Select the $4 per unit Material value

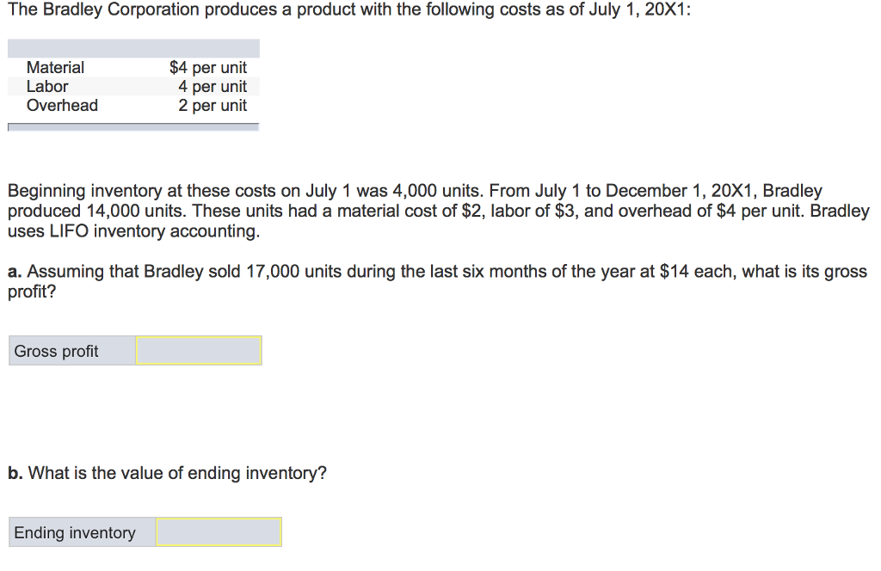click(208, 67)
